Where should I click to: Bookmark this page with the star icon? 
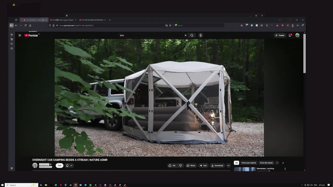[x=170, y=25]
